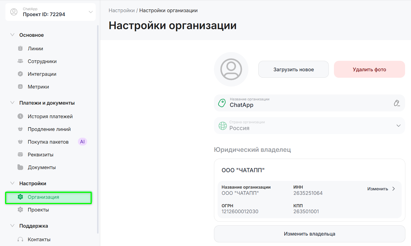Screen dimensions: 411x246
Task: Click the Линии sidebar icon
Action: 20,49
